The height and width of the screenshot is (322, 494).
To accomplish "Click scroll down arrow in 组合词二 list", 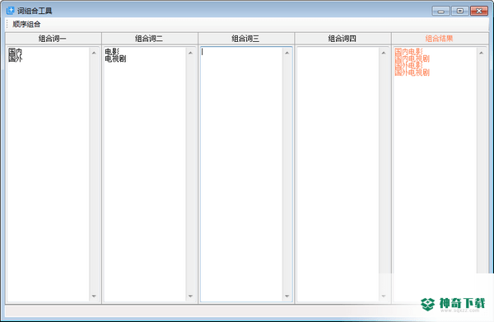I will coord(190,296).
